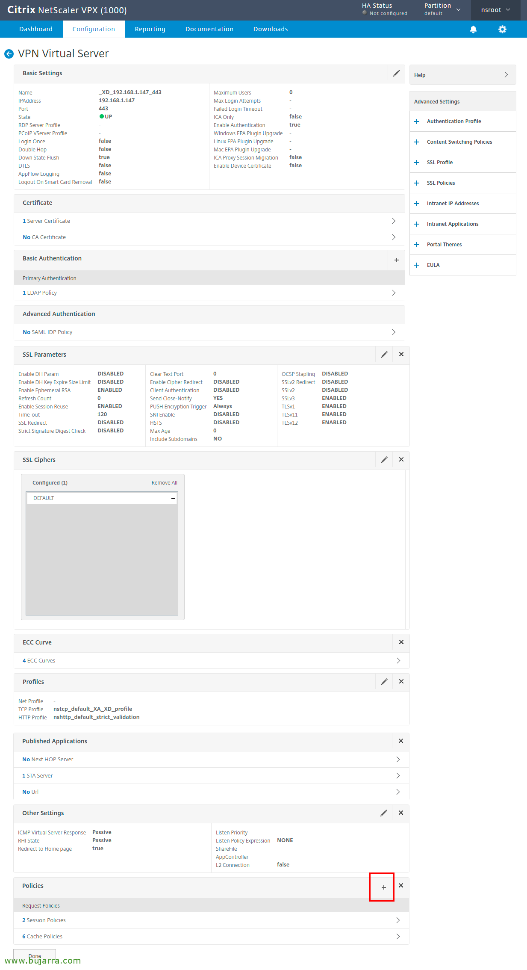
Task: Open the notifications bell icon
Action: [x=473, y=29]
